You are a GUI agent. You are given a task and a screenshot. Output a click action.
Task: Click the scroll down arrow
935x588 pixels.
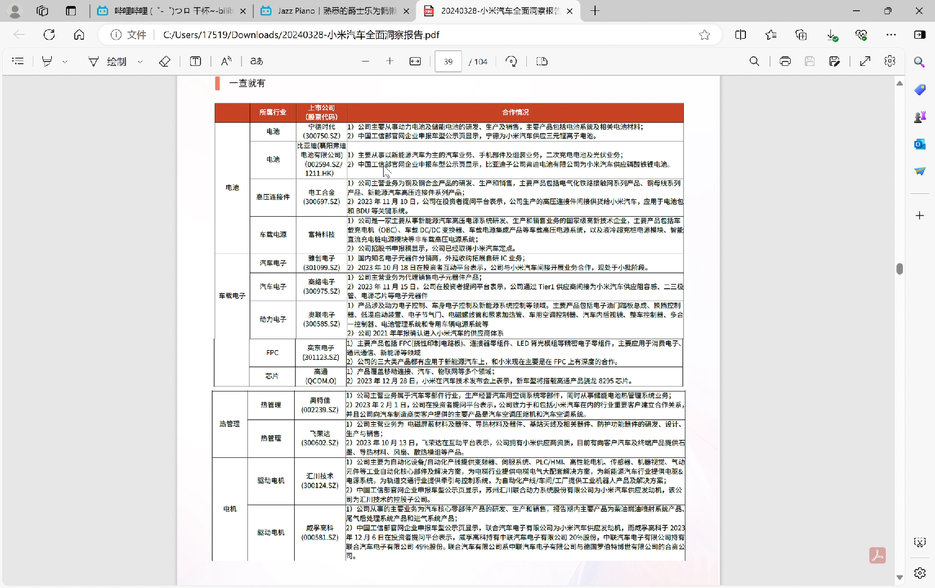tap(900, 578)
